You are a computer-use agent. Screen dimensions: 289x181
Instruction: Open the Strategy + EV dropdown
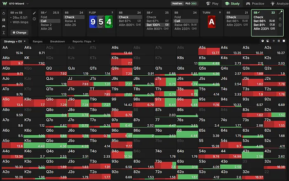pyautogui.click(x=15, y=42)
